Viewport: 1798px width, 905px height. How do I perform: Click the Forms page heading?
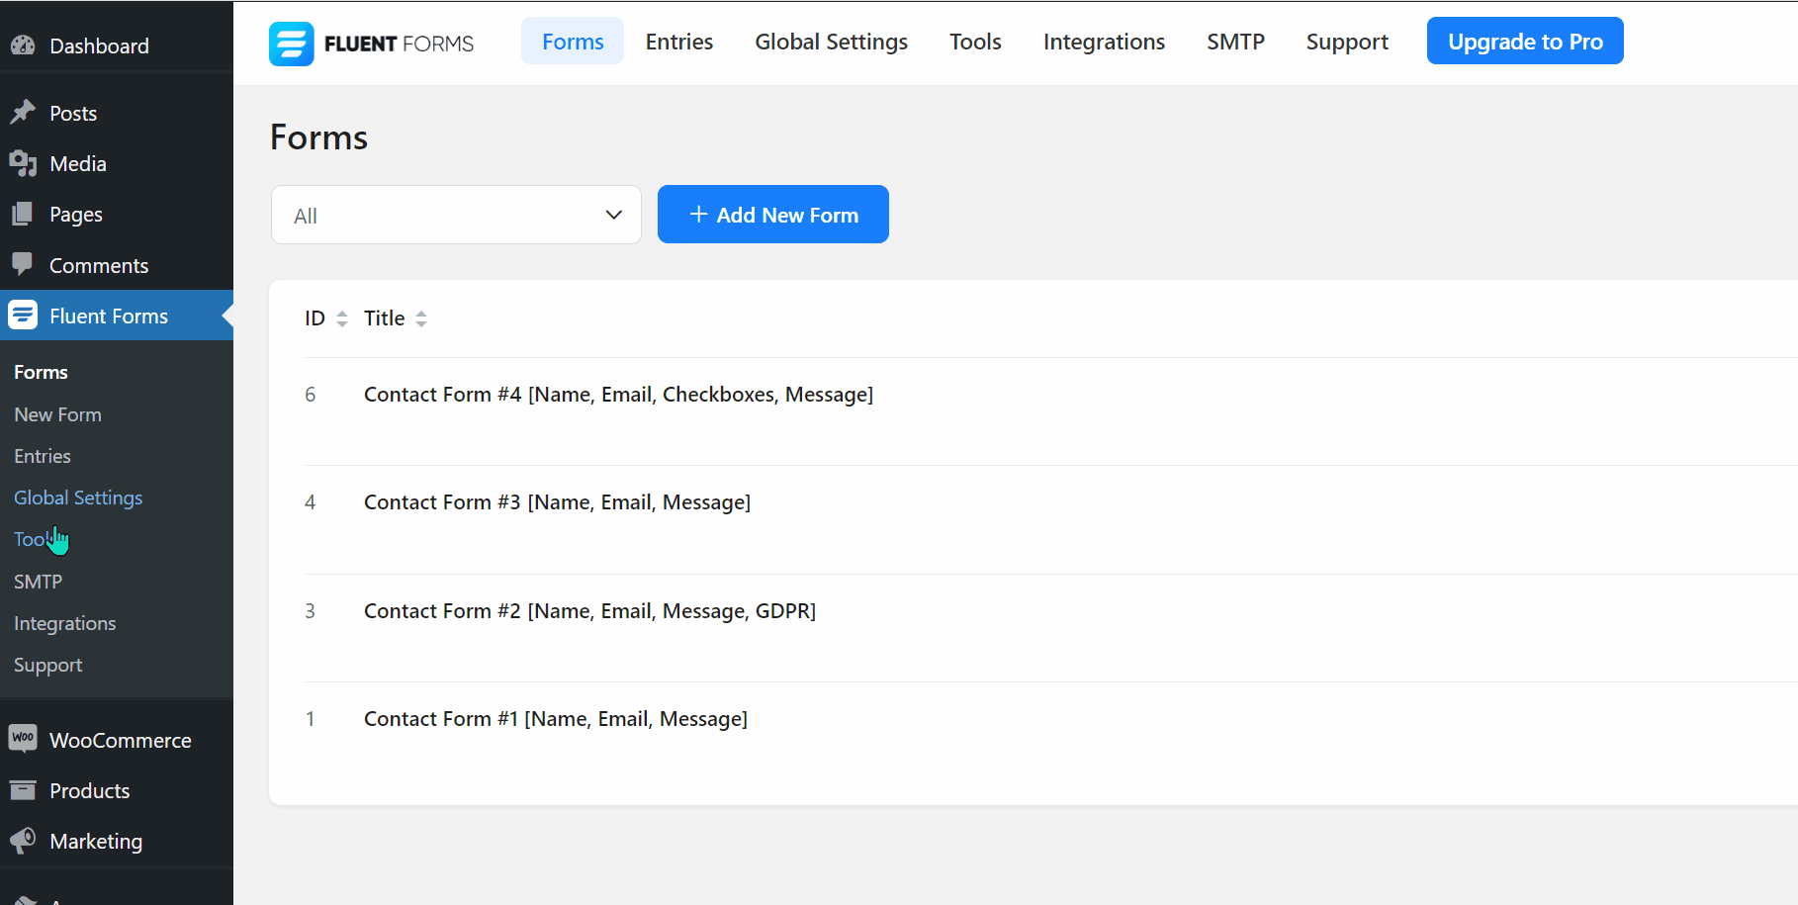pos(318,136)
